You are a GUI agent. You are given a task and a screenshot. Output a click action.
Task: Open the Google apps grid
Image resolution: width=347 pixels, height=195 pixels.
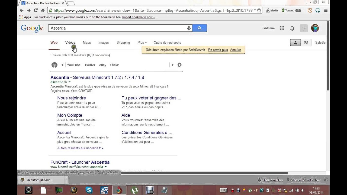(282, 28)
